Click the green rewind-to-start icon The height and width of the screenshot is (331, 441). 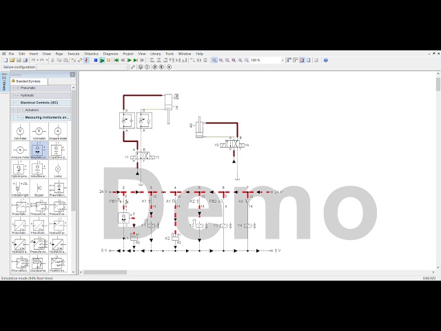point(116,60)
